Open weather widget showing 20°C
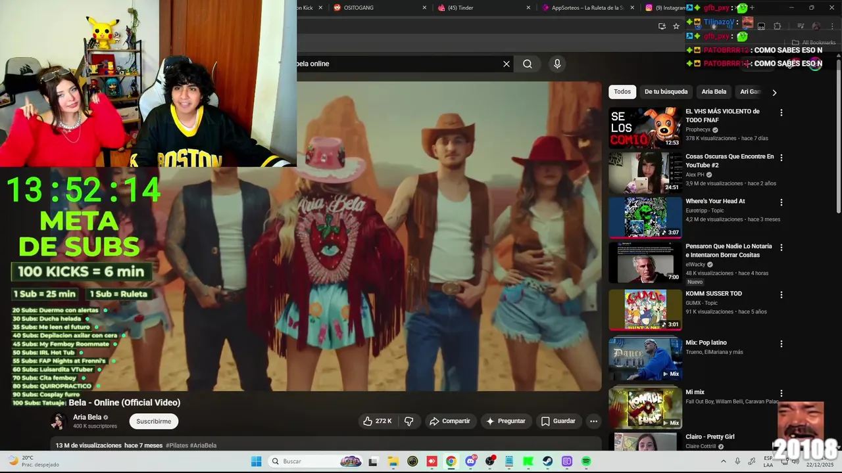This screenshot has height=473, width=842. point(33,461)
